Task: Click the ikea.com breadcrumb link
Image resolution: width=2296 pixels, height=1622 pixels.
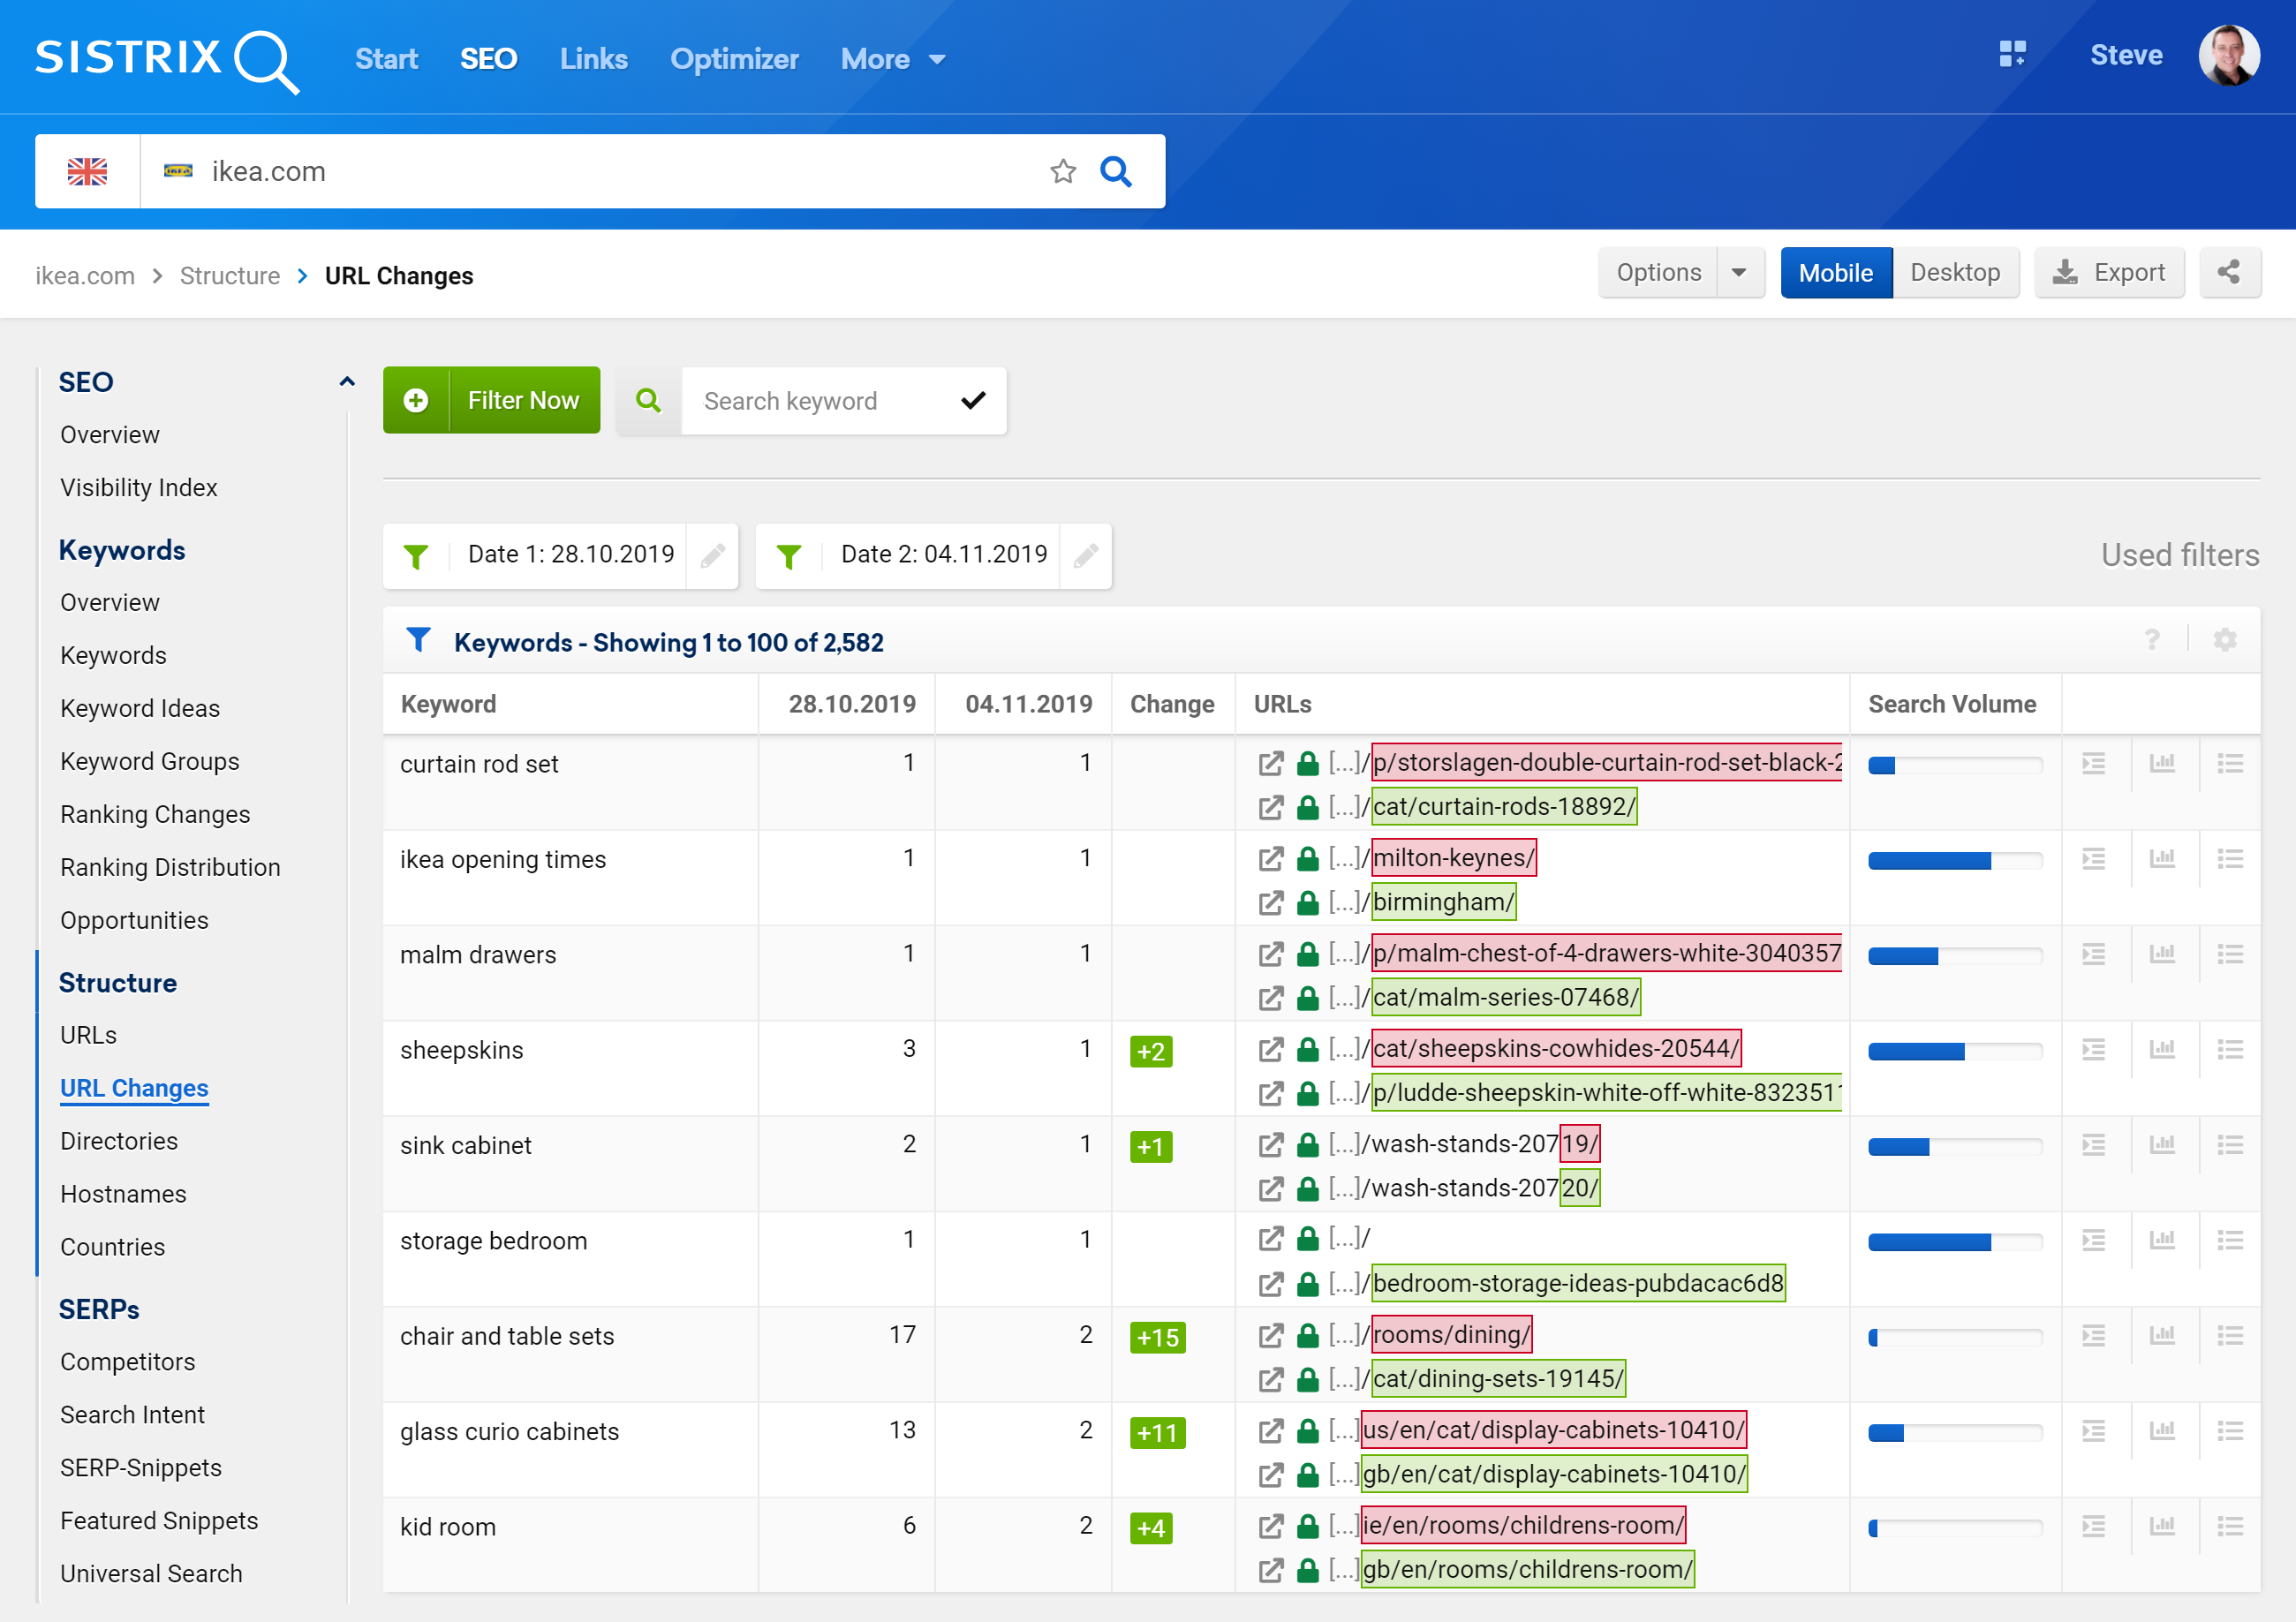Action: point(85,276)
